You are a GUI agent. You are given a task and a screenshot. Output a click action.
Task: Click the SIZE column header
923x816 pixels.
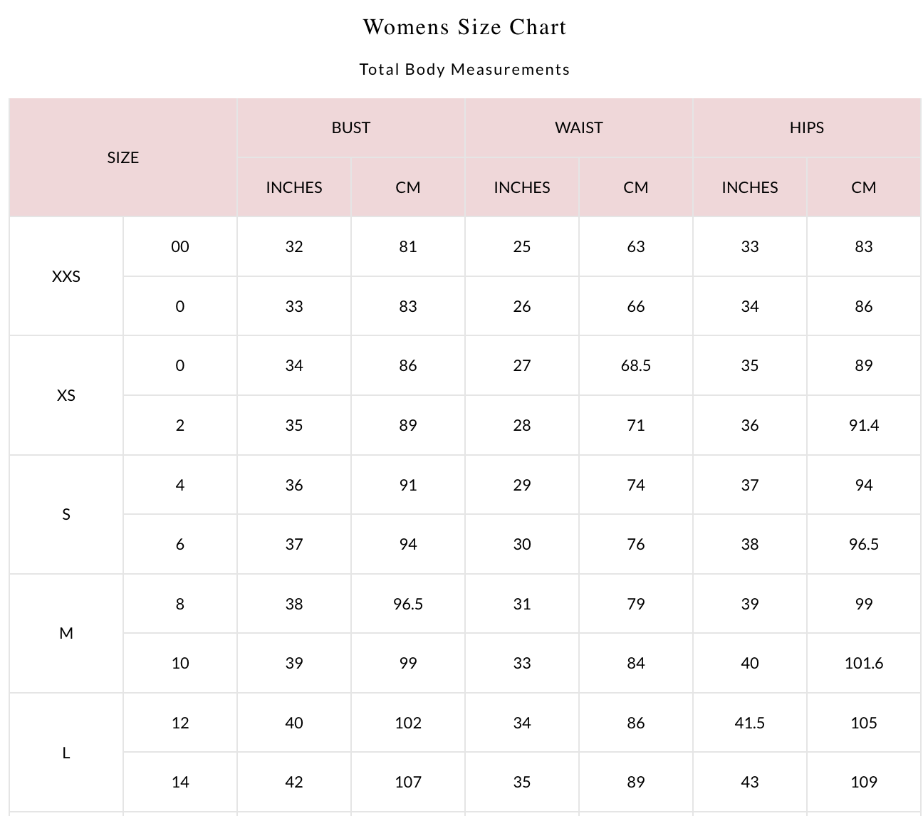123,157
